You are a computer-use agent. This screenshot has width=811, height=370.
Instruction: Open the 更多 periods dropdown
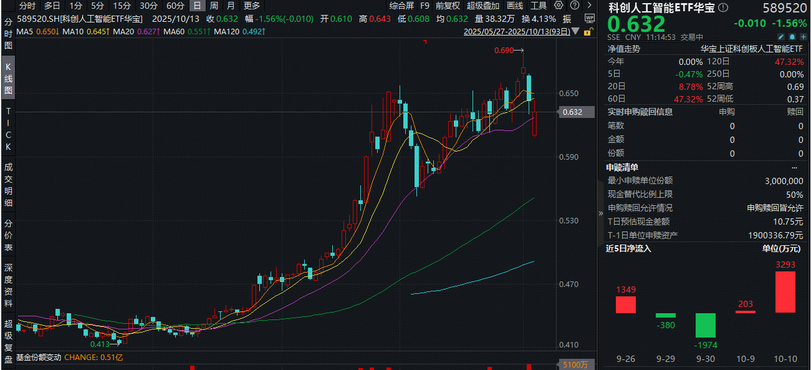(x=251, y=6)
